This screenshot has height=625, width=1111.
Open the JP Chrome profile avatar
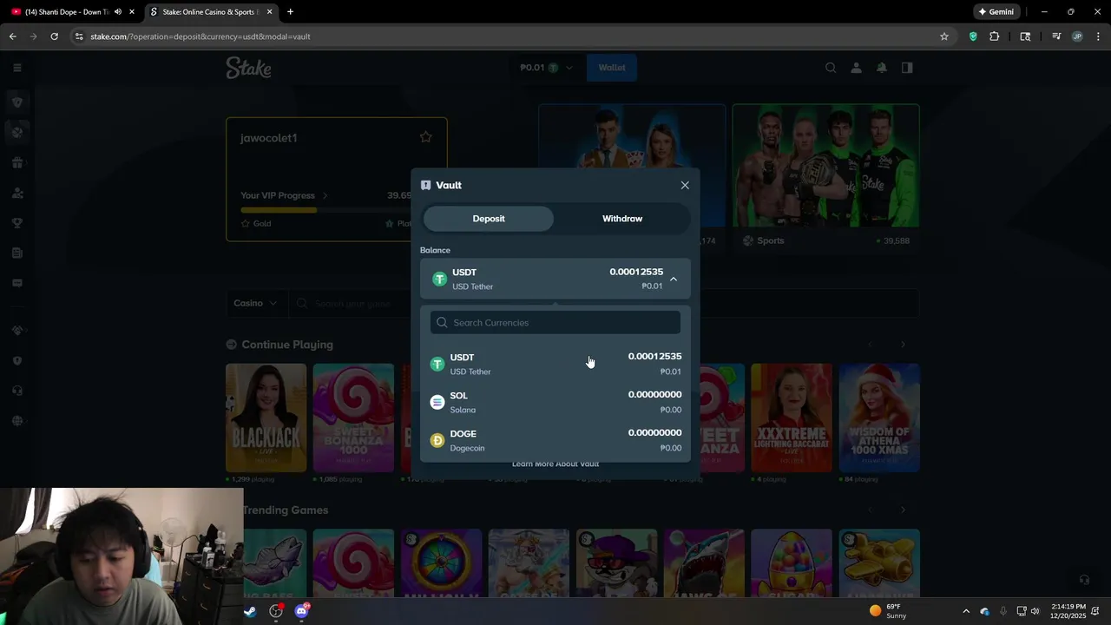point(1077,36)
